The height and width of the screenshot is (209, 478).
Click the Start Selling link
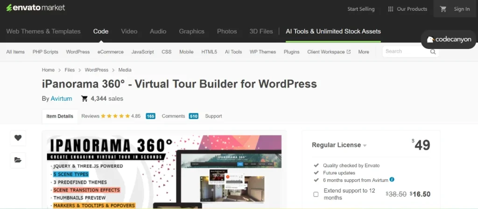coord(361,9)
